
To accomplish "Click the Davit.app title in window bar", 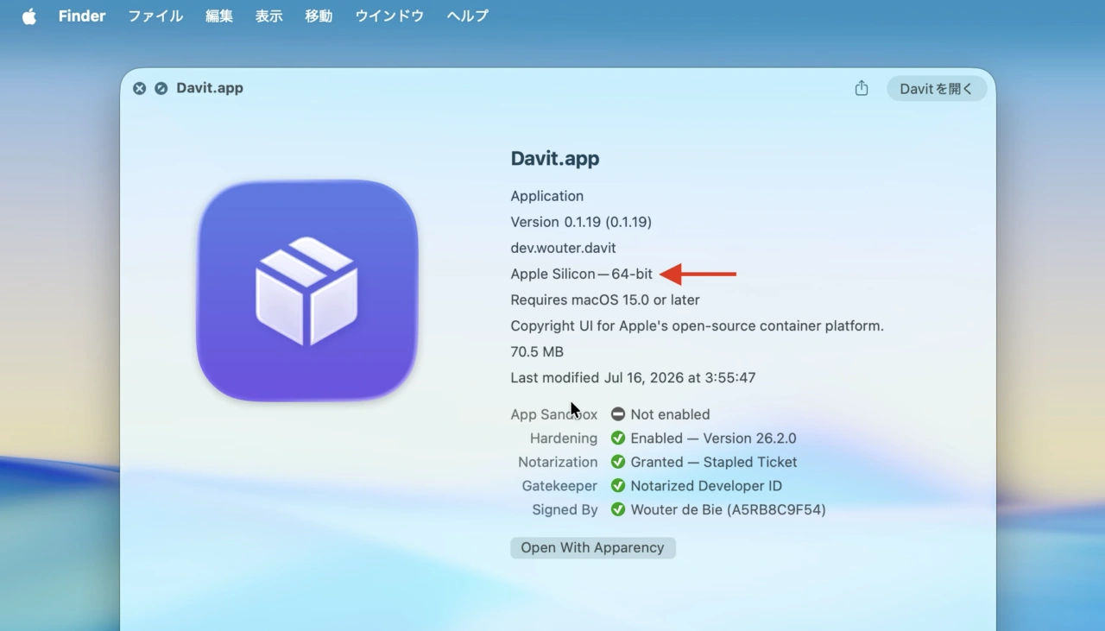I will tap(210, 88).
